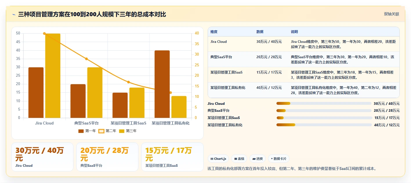The image size is (411, 183).
Task: Open the Jira Cloud data card
Action: (42, 157)
